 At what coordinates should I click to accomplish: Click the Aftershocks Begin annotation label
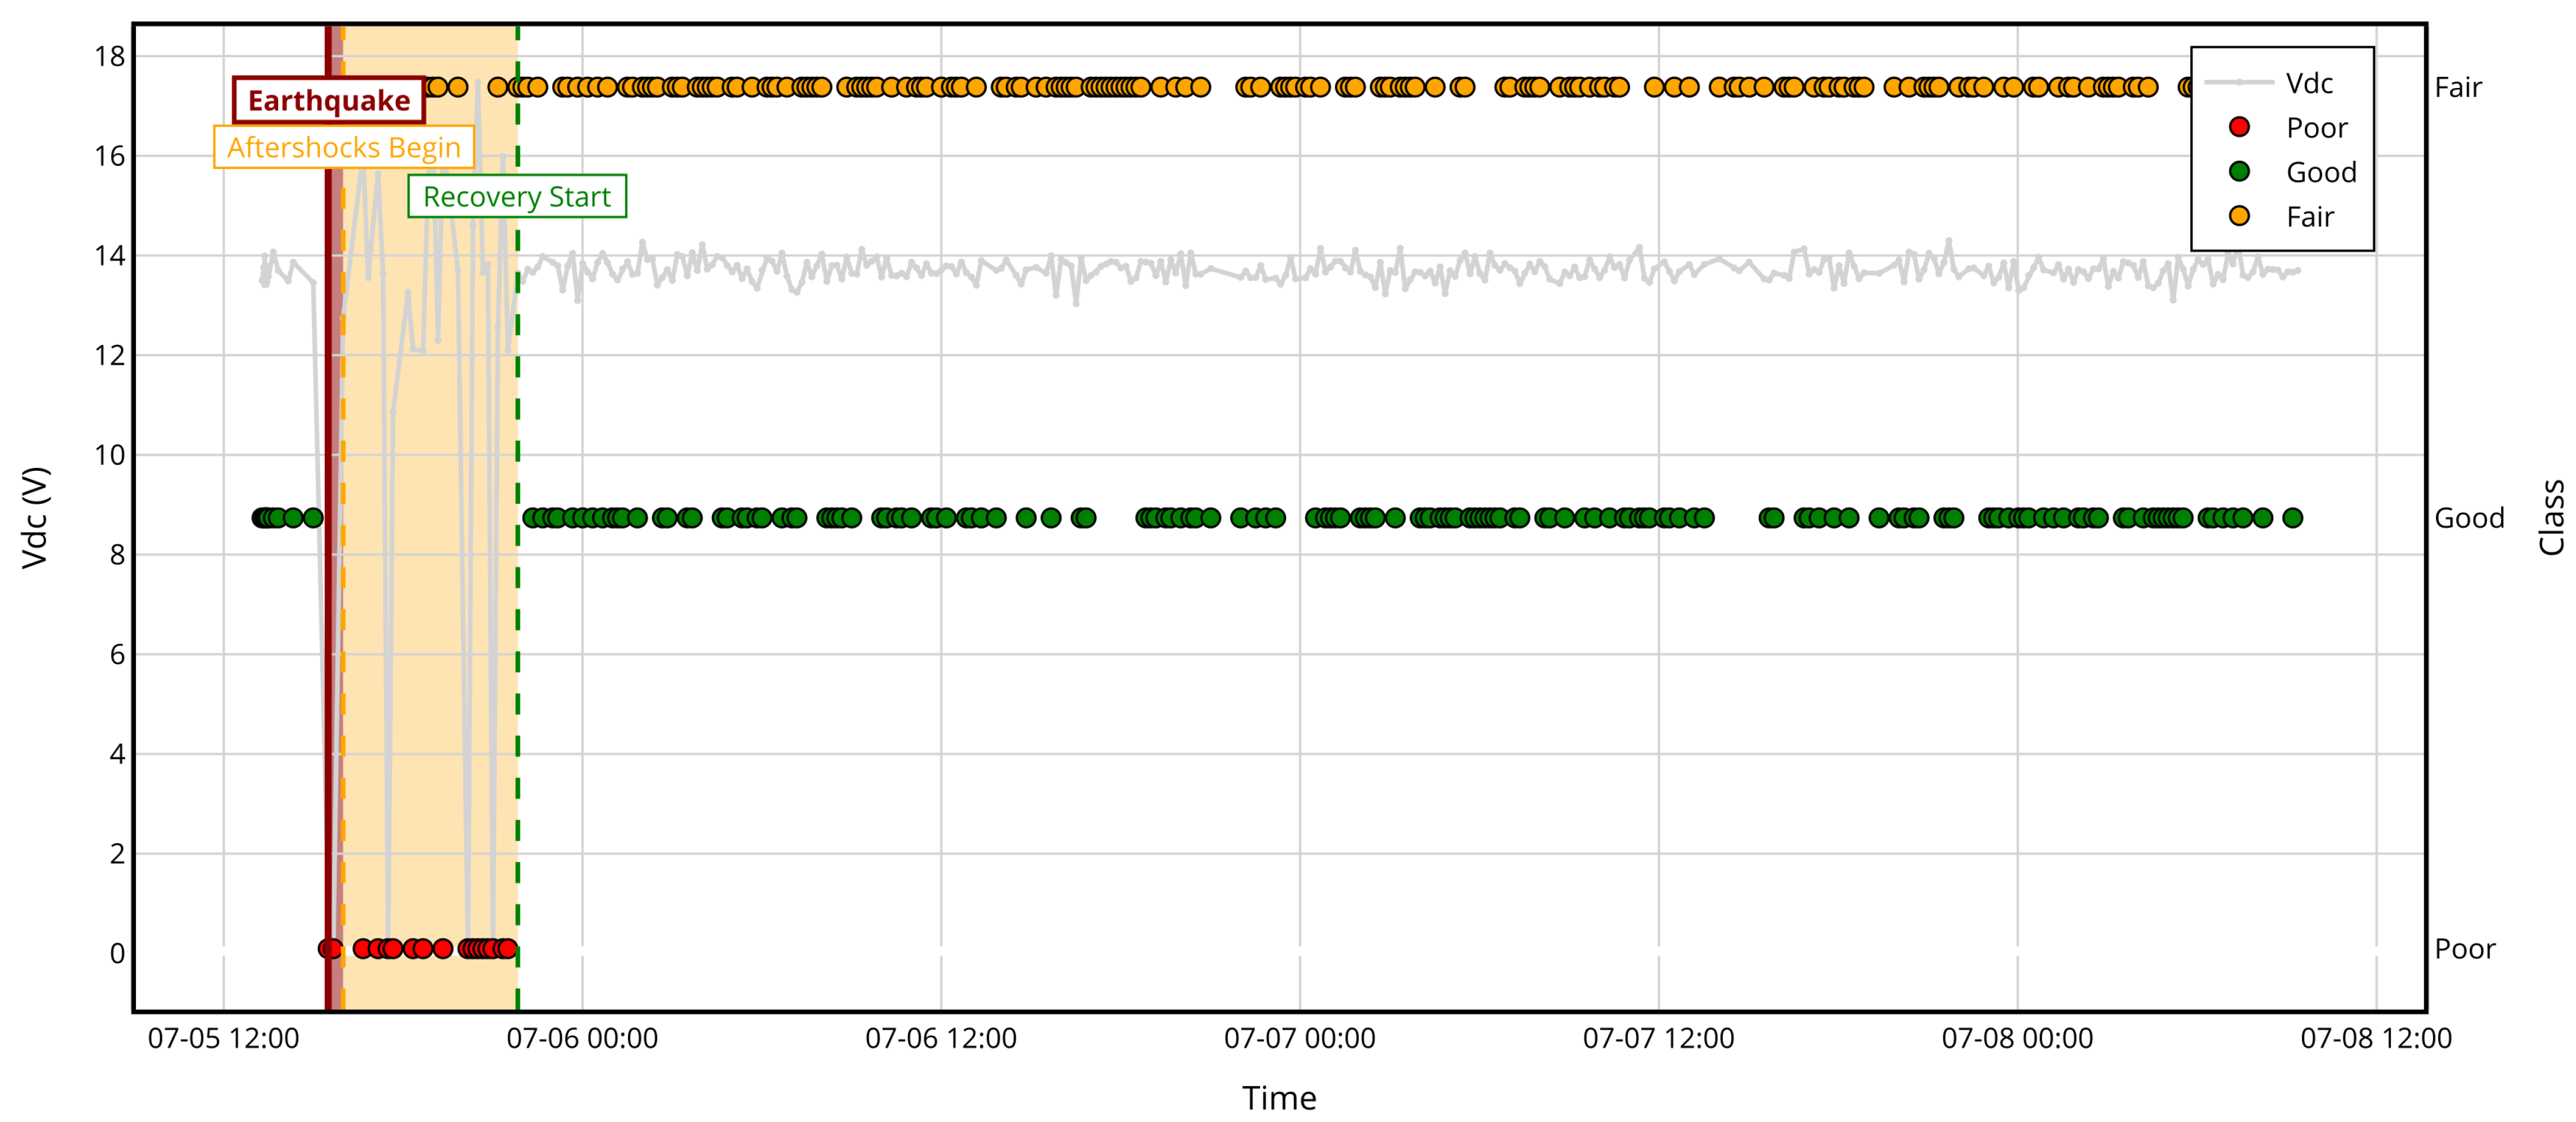(x=343, y=148)
